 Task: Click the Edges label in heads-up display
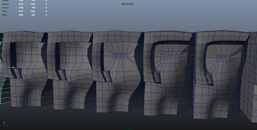coord(6,4)
